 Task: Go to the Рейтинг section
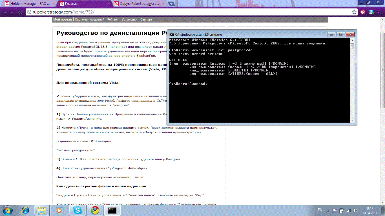113,20
